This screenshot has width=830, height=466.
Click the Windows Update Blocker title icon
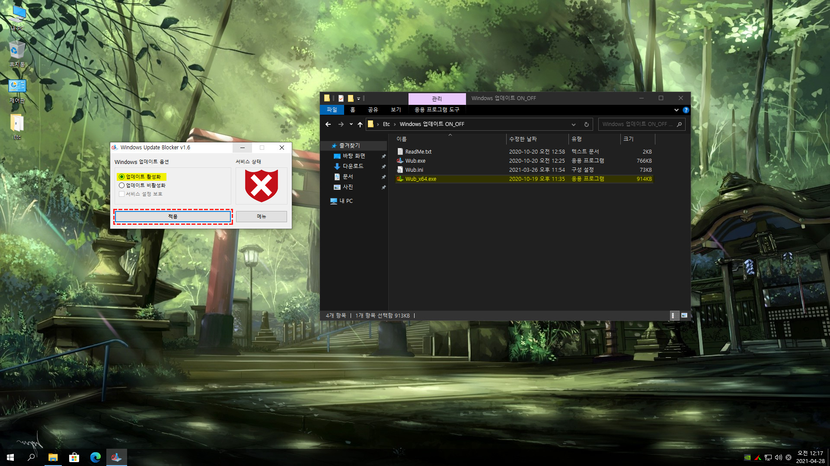tap(115, 148)
